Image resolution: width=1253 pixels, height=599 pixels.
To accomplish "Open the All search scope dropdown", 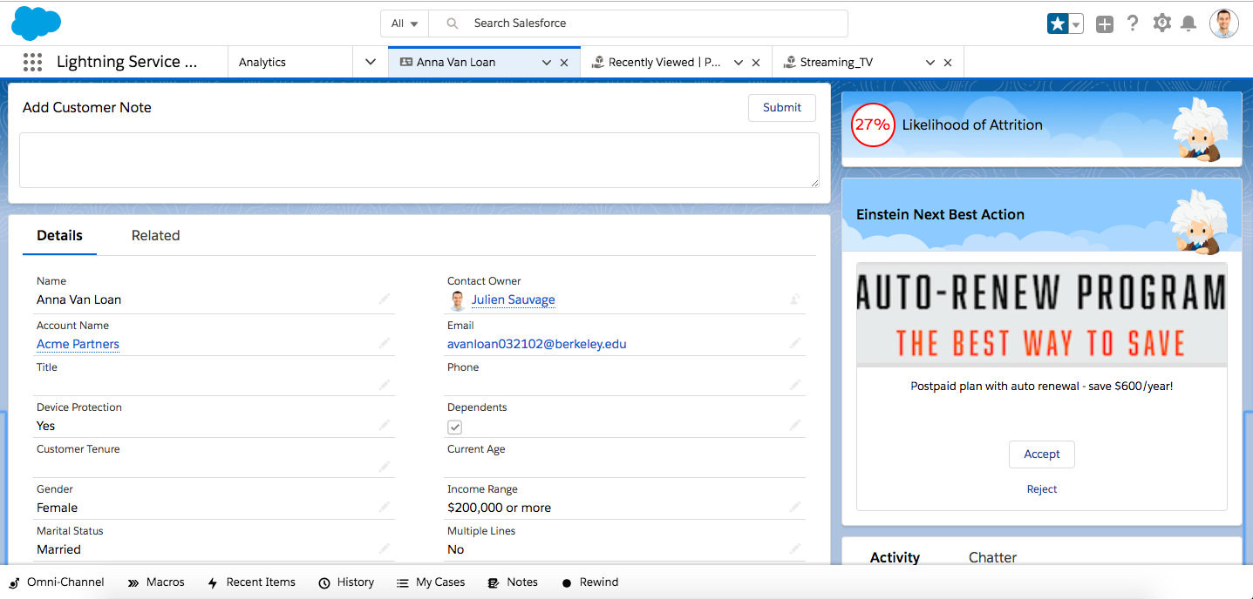I will tap(405, 24).
